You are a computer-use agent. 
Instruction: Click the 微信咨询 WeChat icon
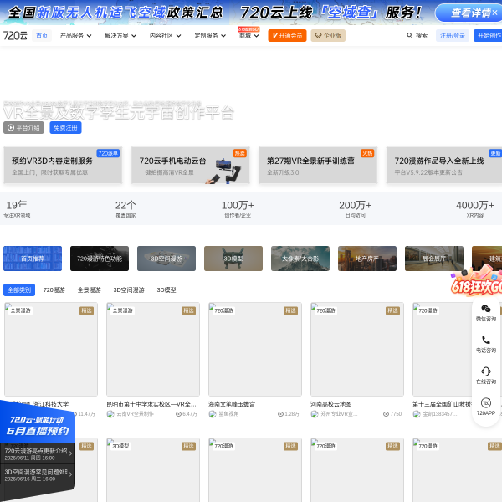point(486,309)
